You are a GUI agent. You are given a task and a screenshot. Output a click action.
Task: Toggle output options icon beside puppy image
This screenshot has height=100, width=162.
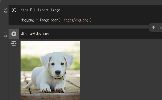click(x=14, y=43)
